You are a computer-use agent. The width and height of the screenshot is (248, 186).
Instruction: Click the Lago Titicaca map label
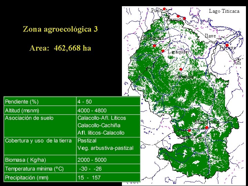[224, 11]
